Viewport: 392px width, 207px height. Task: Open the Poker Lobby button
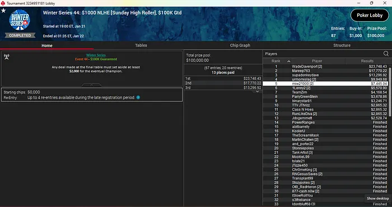tap(370, 15)
